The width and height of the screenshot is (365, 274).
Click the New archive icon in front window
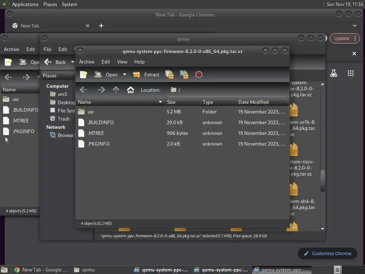[x=83, y=75]
